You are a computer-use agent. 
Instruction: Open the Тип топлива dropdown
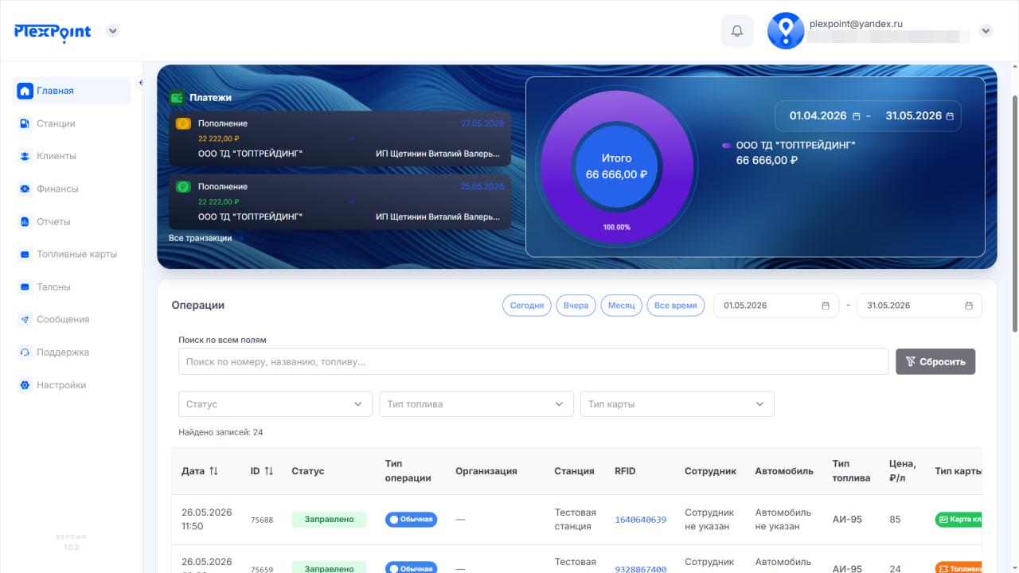(x=476, y=404)
